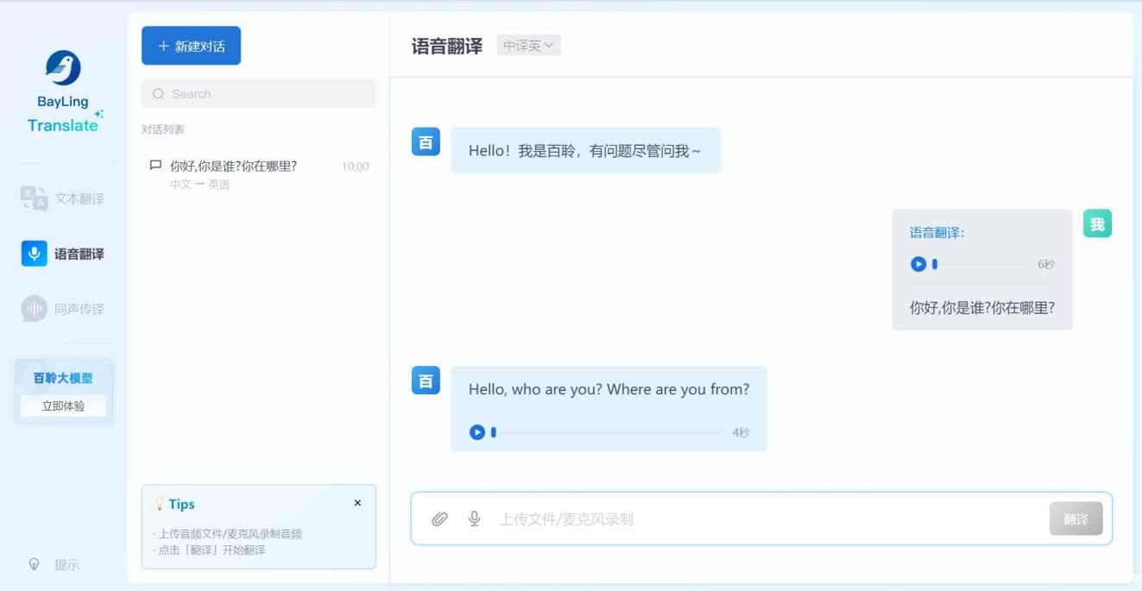Viewport: 1142px width, 591px height.
Task: Click the BayLing bird logo
Action: pos(63,68)
